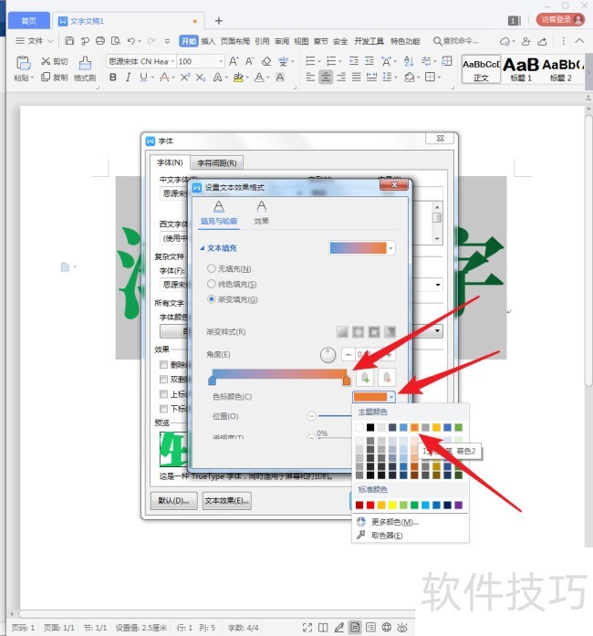The width and height of the screenshot is (593, 636).
Task: Click the Undo arrow icon
Action: click(x=130, y=41)
